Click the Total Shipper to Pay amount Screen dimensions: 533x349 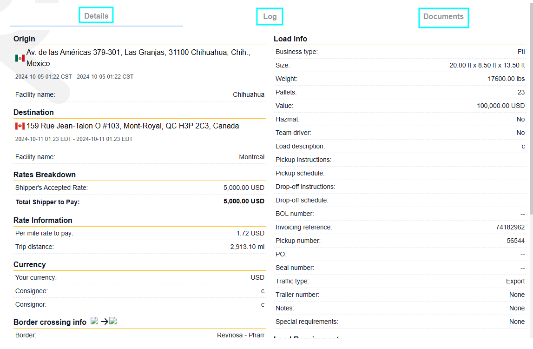(243, 201)
